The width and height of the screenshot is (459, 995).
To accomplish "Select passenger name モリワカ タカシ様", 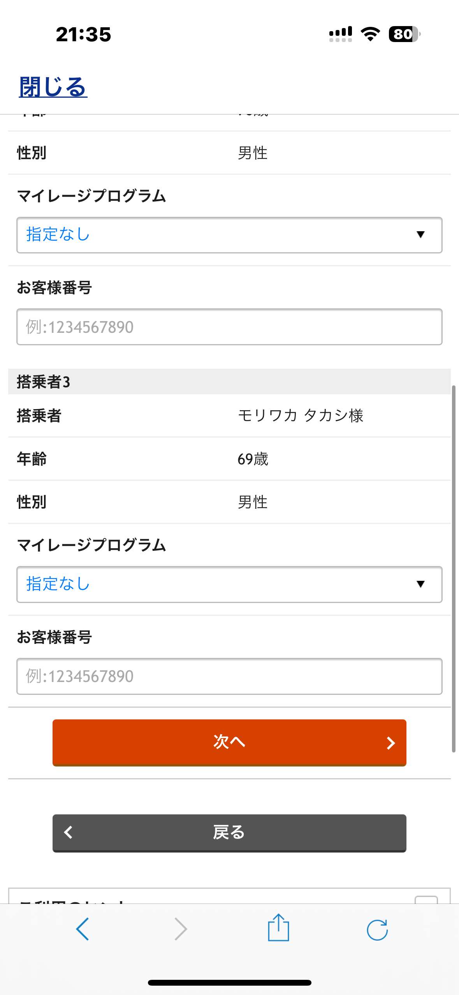I will point(300,416).
